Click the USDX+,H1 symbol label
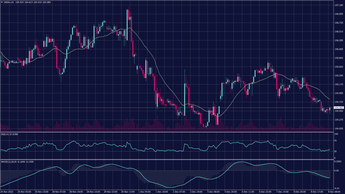This screenshot has width=345, height=194. pyautogui.click(x=9, y=2)
